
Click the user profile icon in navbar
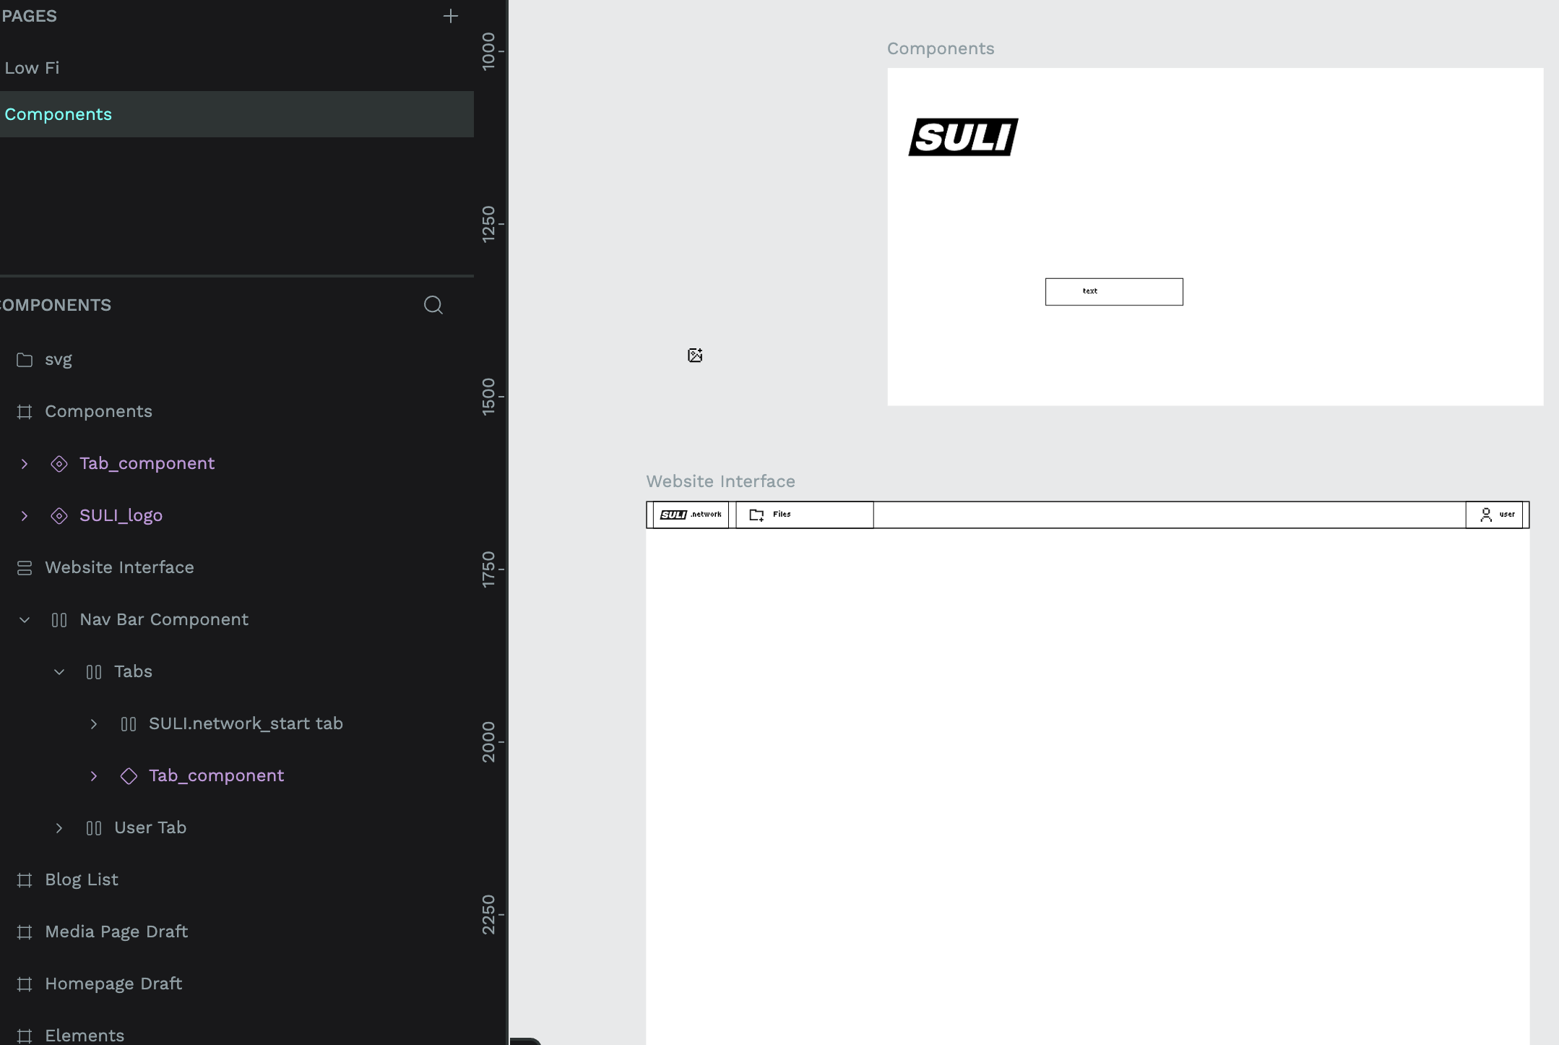tap(1486, 515)
